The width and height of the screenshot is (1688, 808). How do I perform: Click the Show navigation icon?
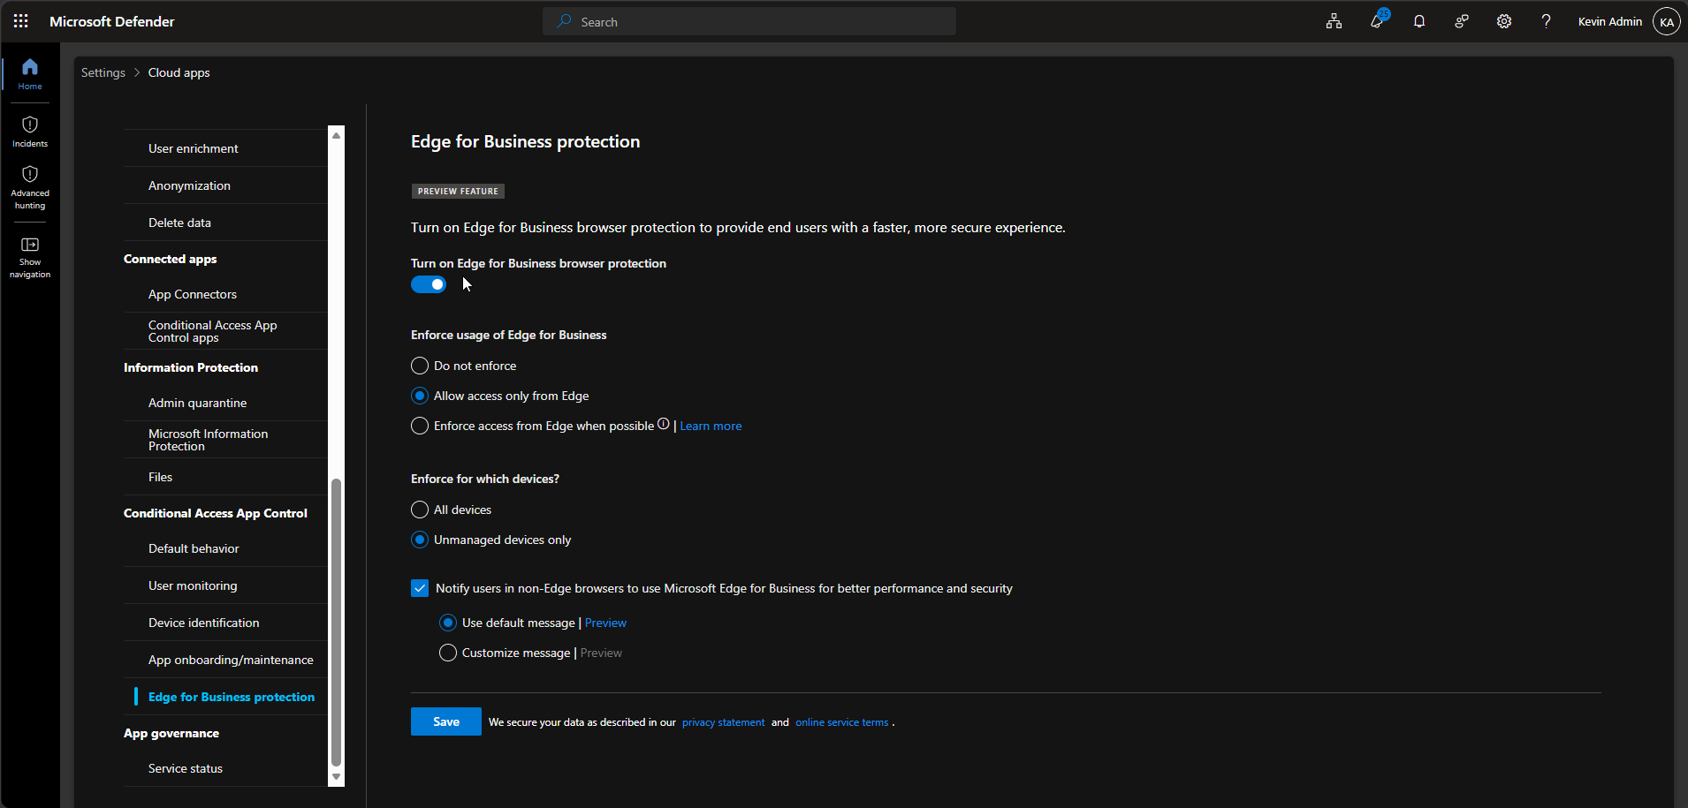[30, 257]
